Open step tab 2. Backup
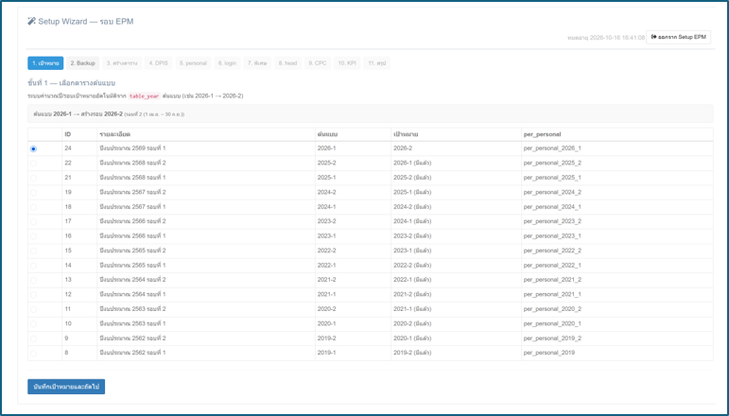Image resolution: width=729 pixels, height=416 pixels. [83, 63]
